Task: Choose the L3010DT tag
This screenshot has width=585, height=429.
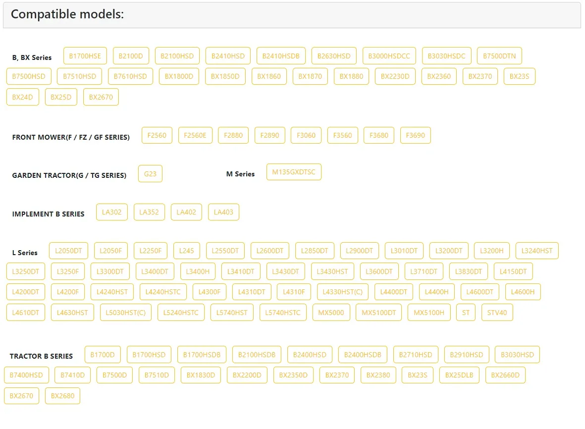Action: 404,251
